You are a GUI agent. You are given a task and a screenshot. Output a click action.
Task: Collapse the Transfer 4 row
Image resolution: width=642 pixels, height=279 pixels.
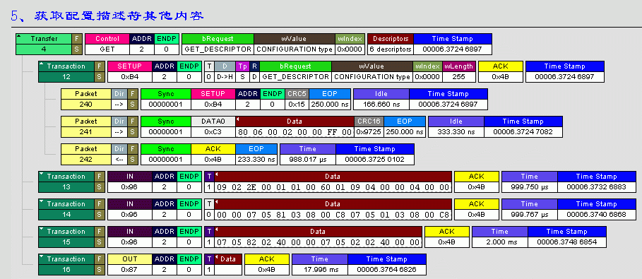pyautogui.click(x=19, y=36)
